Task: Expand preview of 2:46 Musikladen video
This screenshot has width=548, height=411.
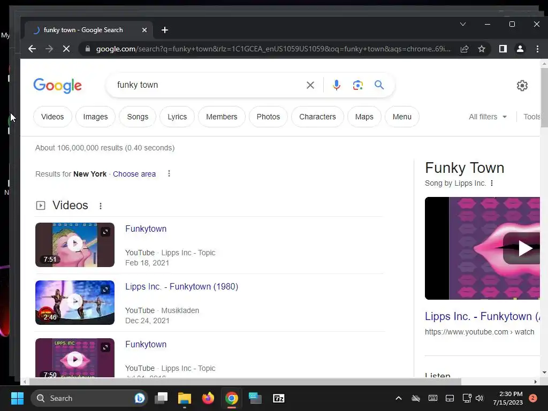Action: [105, 290]
